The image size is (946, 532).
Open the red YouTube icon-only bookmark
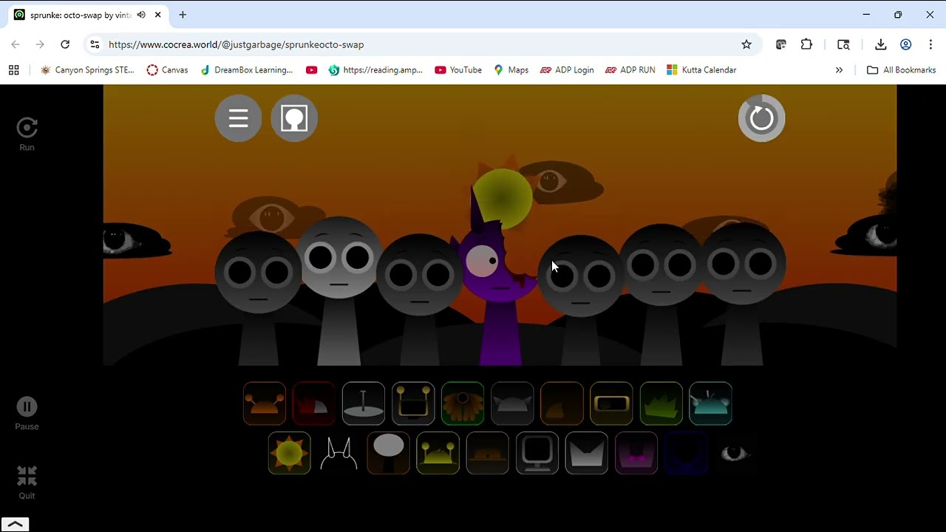[311, 70]
